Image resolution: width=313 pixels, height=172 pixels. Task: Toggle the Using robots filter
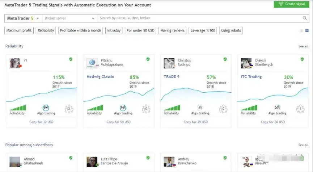231,30
